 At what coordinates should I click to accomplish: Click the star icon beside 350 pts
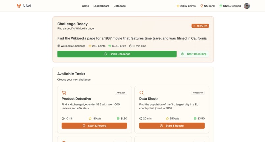point(167,119)
